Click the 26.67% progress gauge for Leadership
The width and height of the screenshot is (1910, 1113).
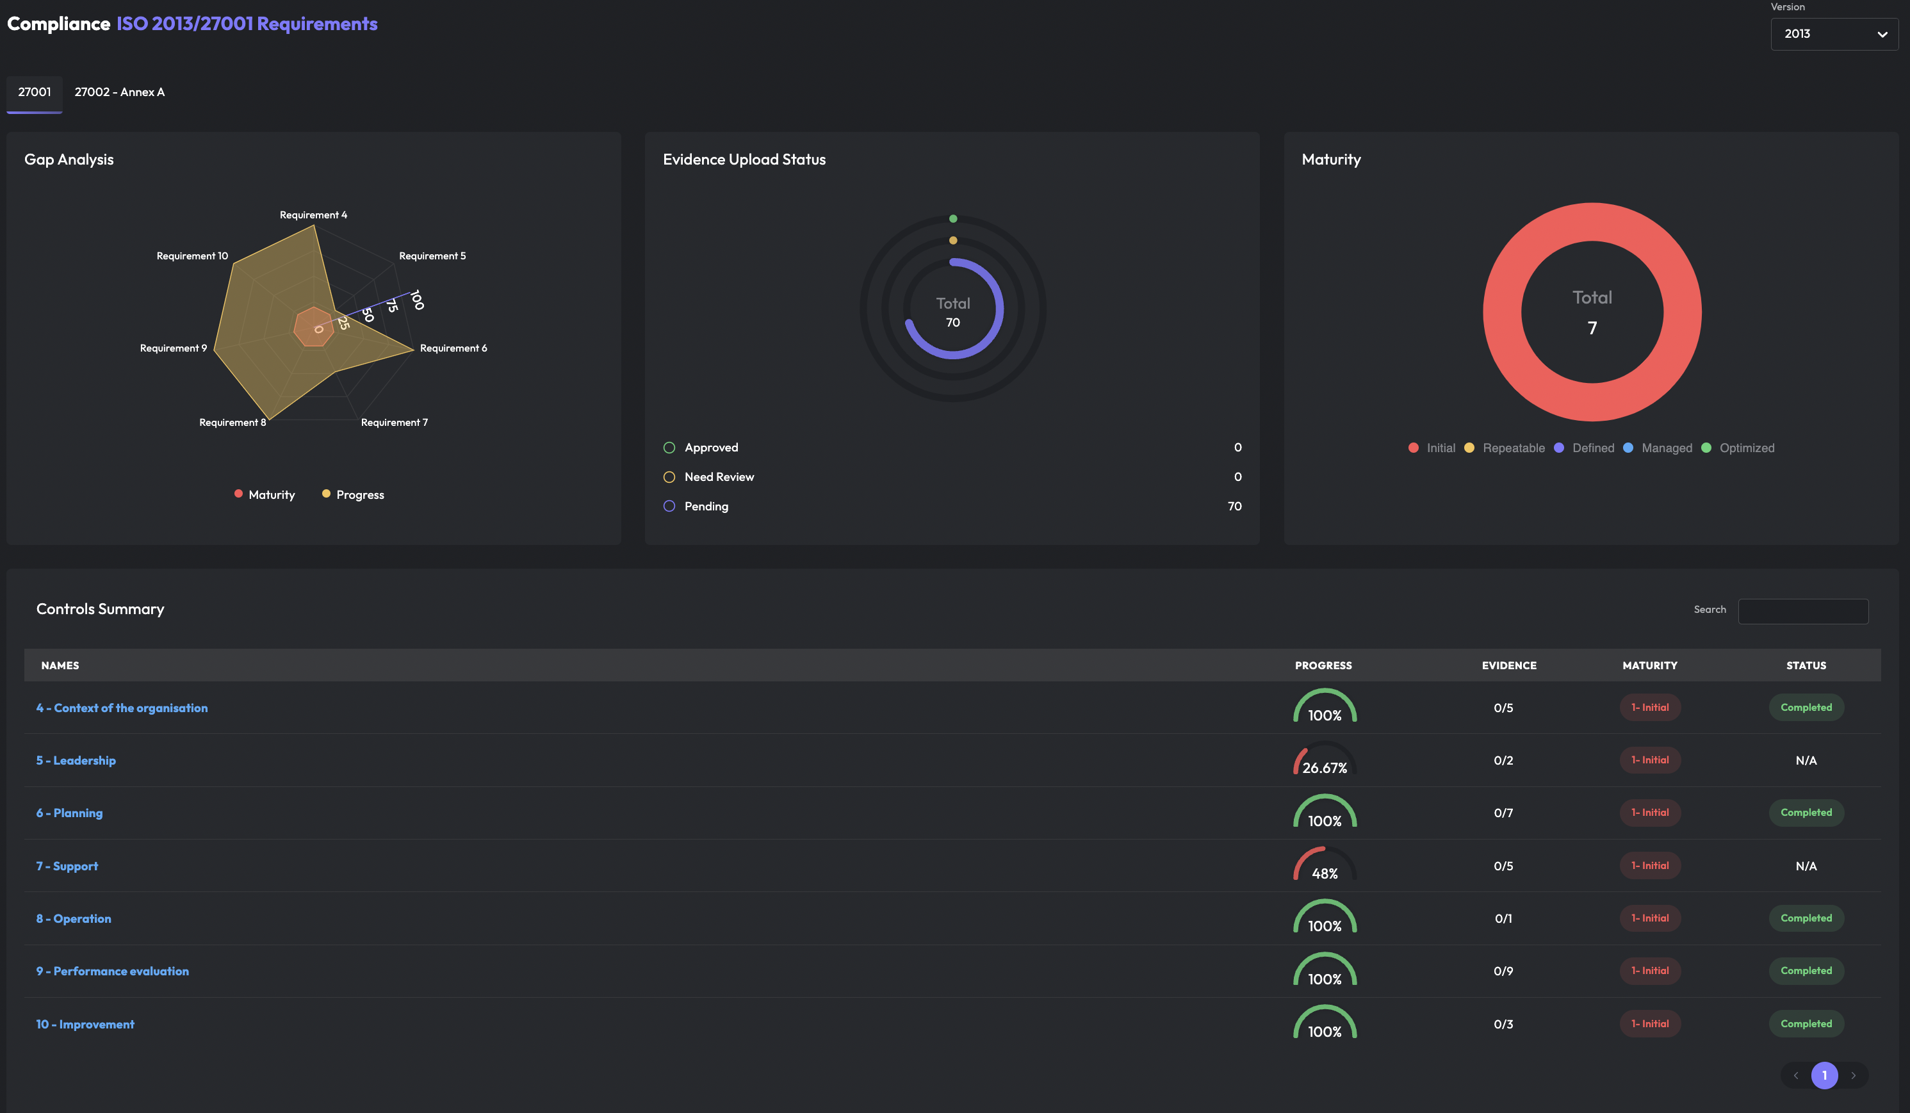click(x=1324, y=760)
